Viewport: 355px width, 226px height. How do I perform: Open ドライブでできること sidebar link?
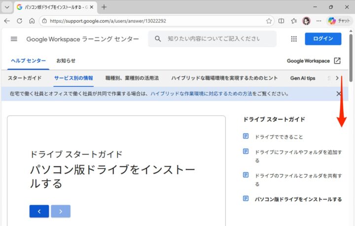pos(279,137)
